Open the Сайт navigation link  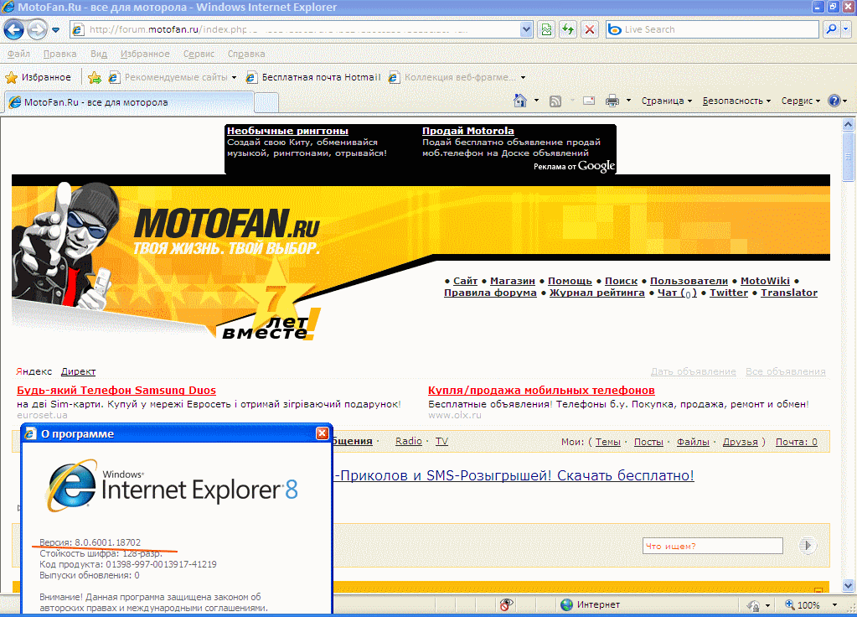pyautogui.click(x=465, y=281)
